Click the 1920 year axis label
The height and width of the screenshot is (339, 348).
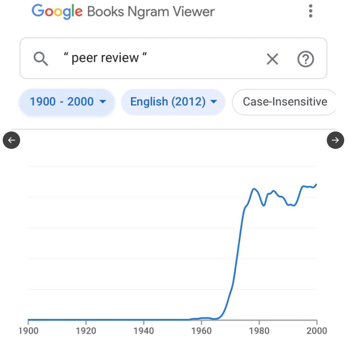(86, 330)
